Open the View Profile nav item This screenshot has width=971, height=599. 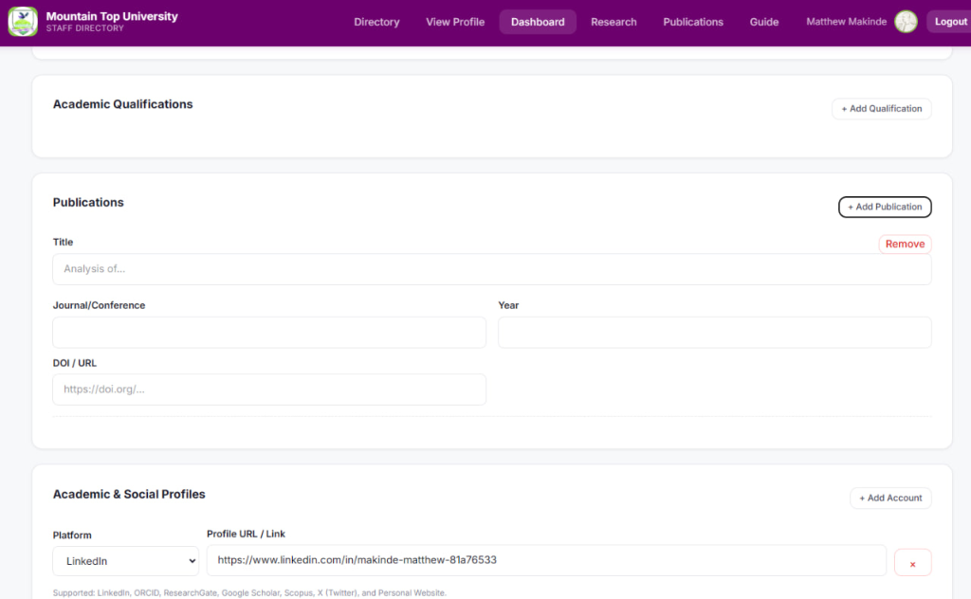(455, 22)
